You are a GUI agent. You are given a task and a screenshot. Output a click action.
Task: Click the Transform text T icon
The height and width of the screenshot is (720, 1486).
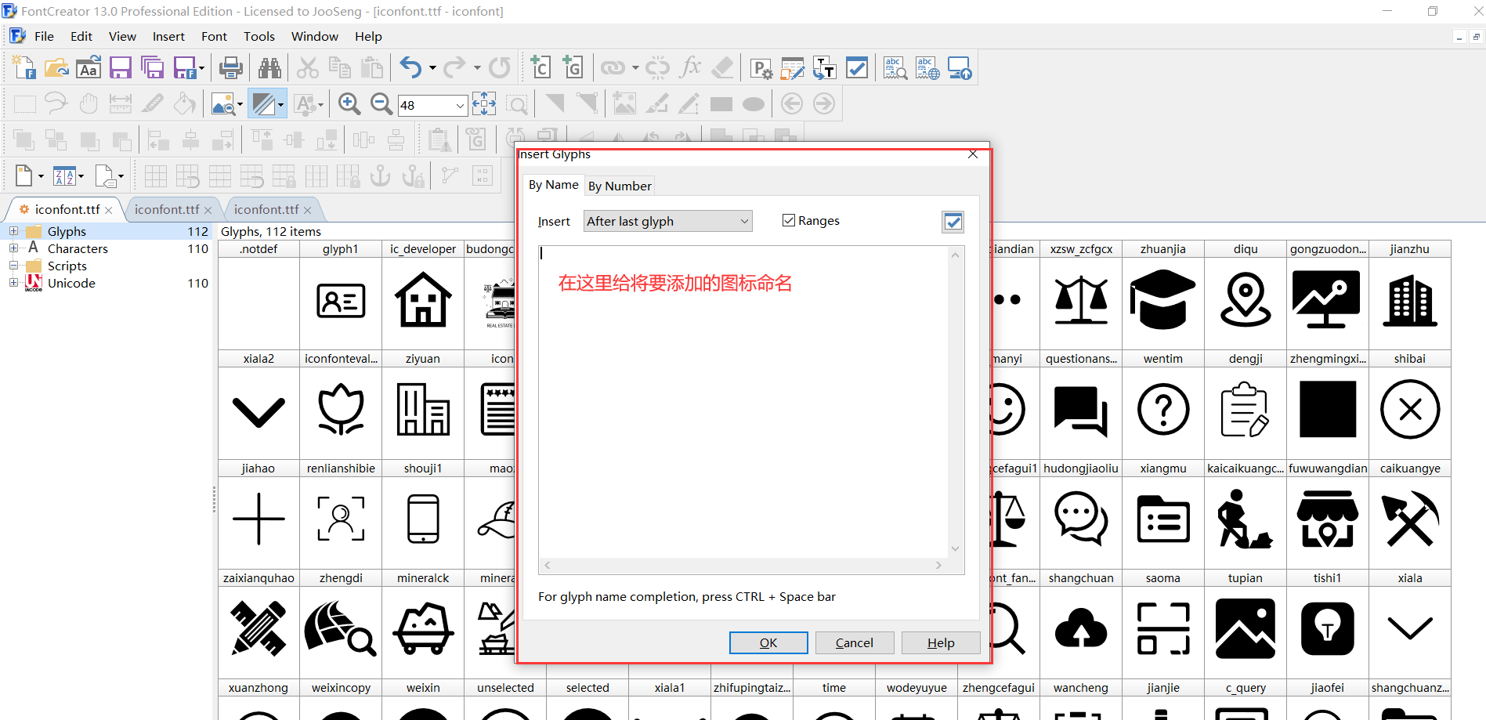(824, 68)
